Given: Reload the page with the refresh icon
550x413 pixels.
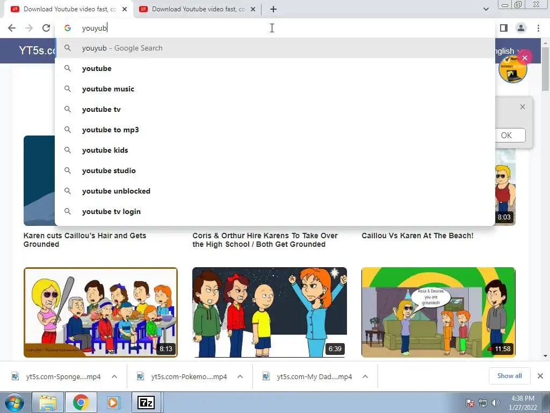Looking at the screenshot, I should pyautogui.click(x=46, y=28).
